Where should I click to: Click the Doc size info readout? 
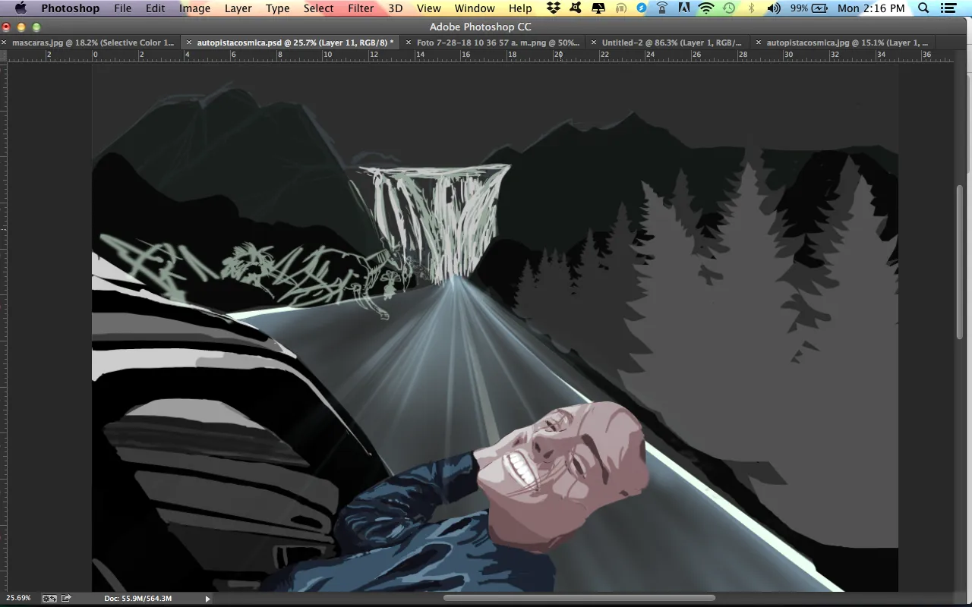(138, 599)
